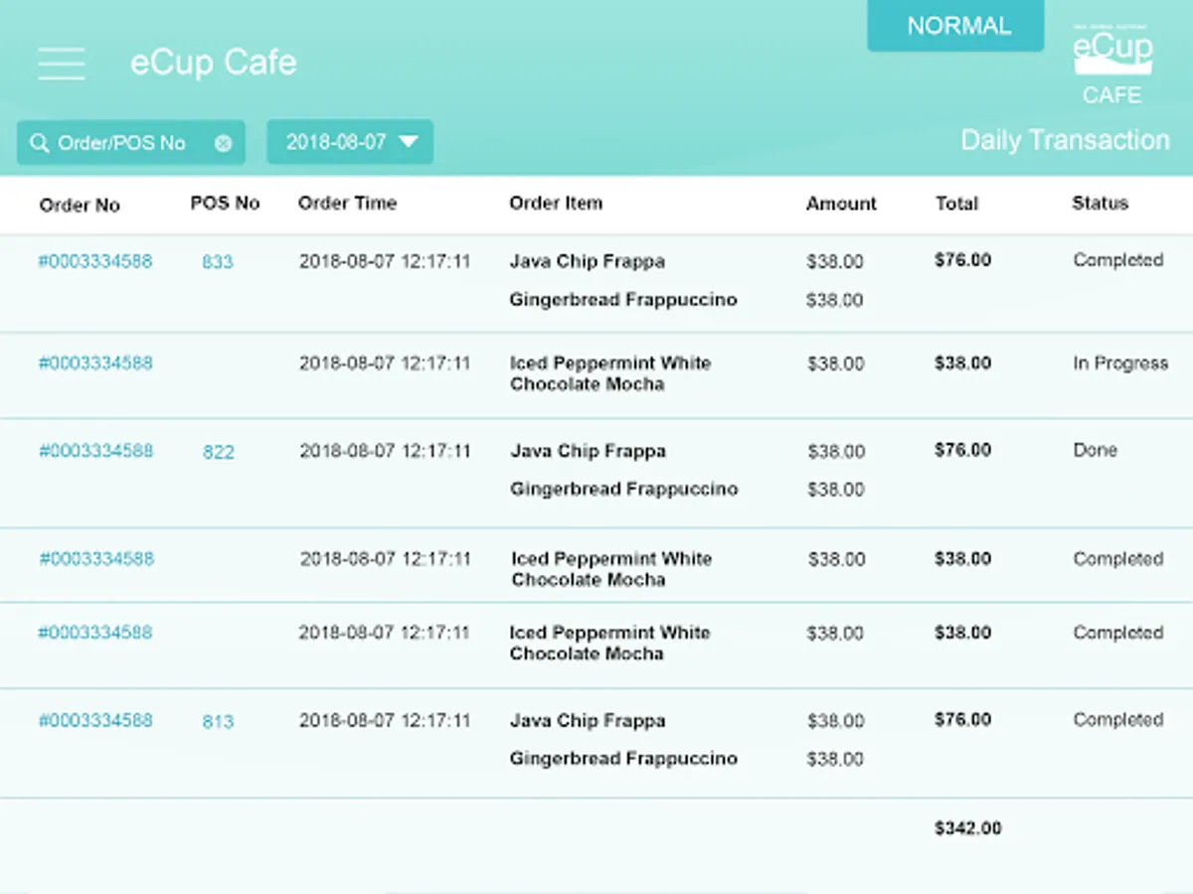Click order time in POS 813 row
This screenshot has width=1193, height=894.
385,720
